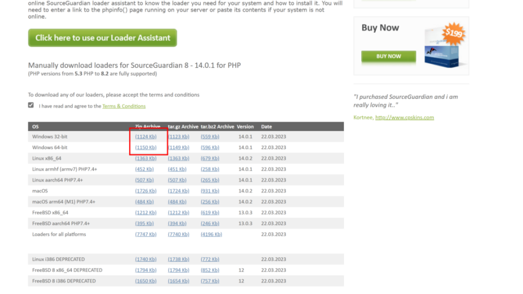Download FreeBSD x86_64 zip archive
This screenshot has height=294, width=523.
pos(146,213)
